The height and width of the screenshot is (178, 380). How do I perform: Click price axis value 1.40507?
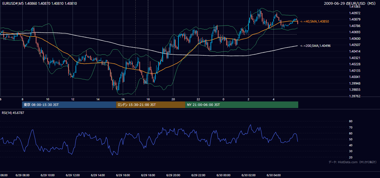pos(355,45)
